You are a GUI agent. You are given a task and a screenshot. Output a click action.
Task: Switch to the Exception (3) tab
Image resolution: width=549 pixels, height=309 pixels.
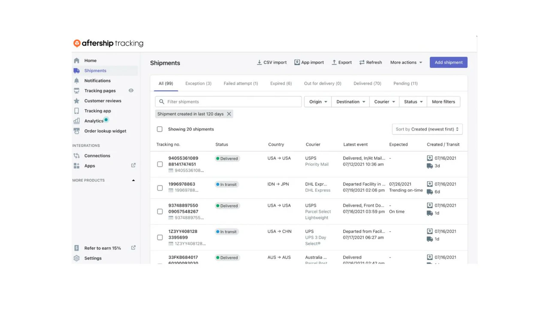tap(198, 83)
